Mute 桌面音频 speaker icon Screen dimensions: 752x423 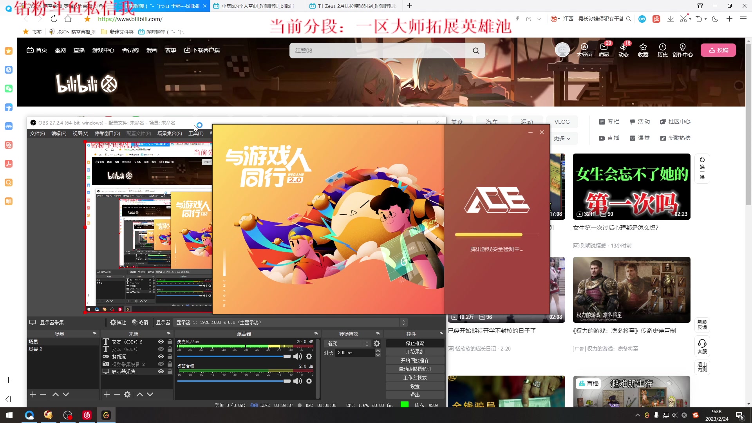tap(298, 381)
